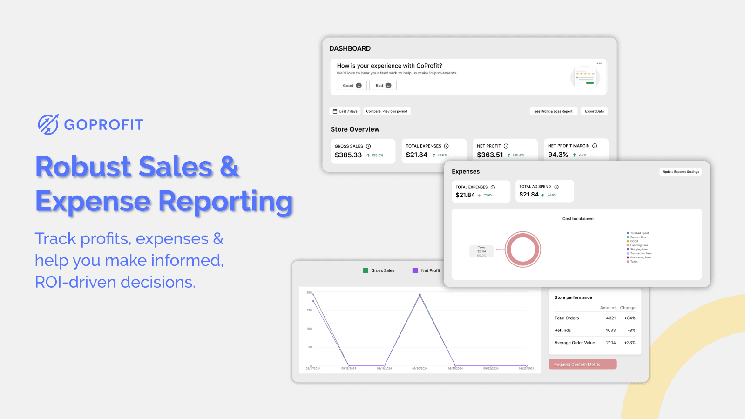
Task: Click the Request Custom Metric button
Action: coord(582,364)
